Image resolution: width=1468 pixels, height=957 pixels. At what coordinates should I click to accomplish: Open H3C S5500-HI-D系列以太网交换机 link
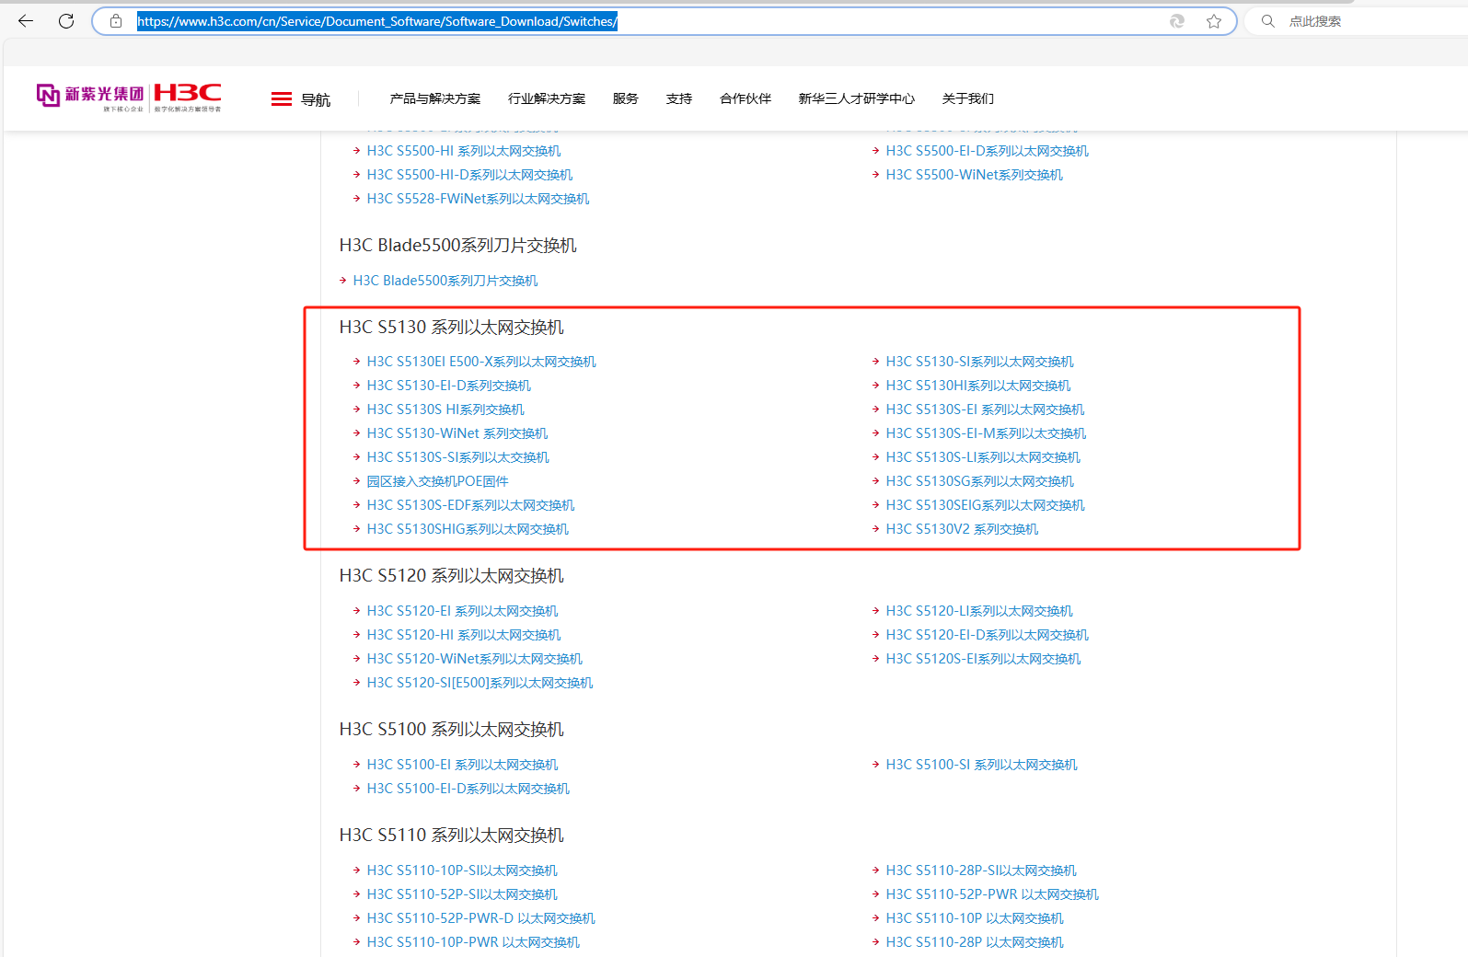pos(469,175)
